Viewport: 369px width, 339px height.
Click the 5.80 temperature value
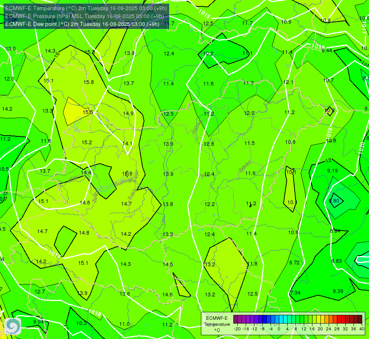(334, 201)
